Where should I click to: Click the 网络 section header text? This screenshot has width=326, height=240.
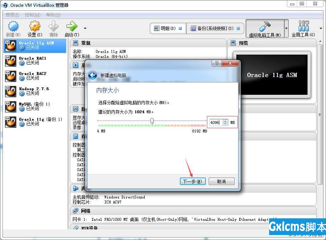86,211
